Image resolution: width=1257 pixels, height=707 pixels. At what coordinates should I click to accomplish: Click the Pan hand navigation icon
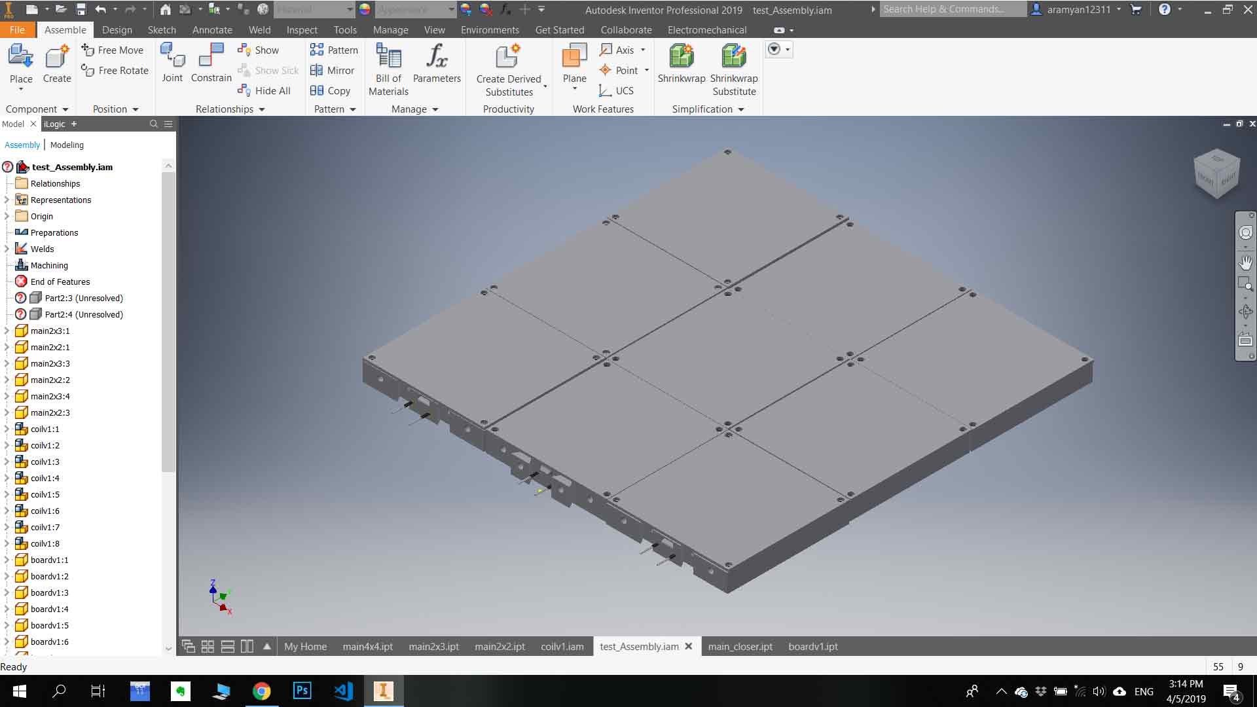coord(1245,263)
